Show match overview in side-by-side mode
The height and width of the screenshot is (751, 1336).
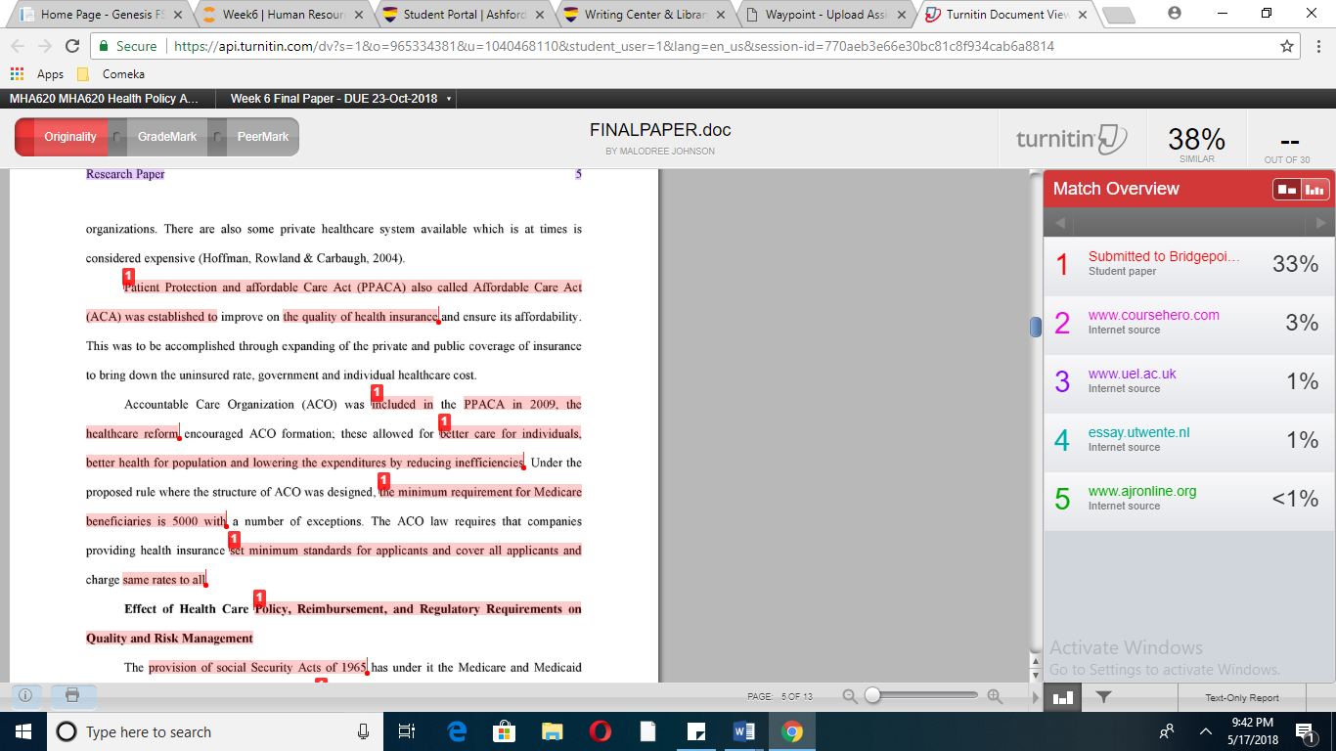pyautogui.click(x=1287, y=190)
